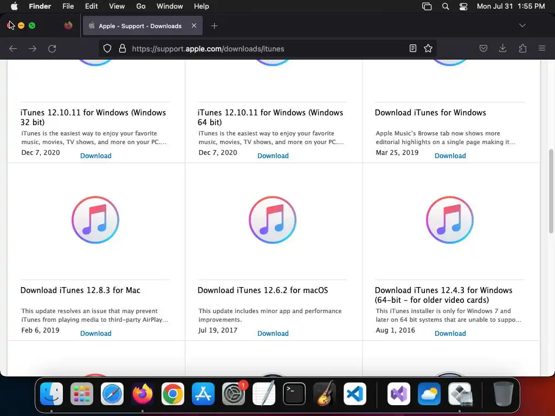This screenshot has height=416, width=555.
Task: Download iTunes 12.8.3 for Mac
Action: [x=95, y=333]
